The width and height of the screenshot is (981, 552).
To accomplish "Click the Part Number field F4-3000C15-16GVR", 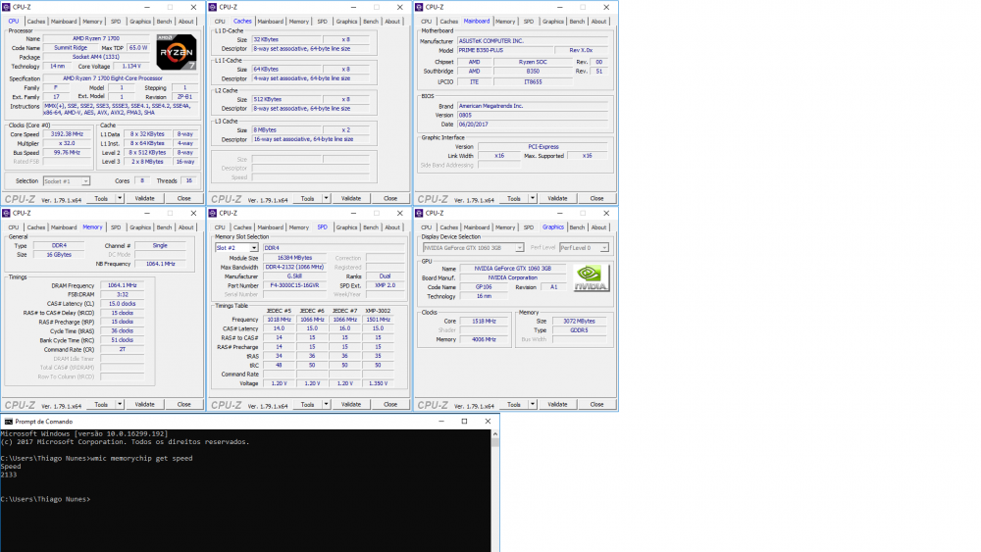I will [298, 285].
